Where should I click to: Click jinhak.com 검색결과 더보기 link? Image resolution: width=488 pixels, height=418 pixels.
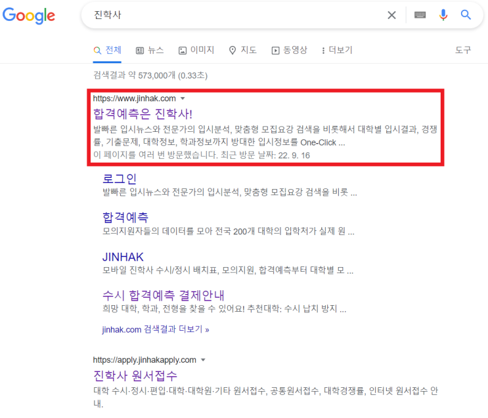coord(156,329)
